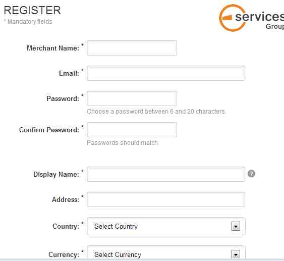284x261 pixels.
Task: Focus the Confirm Password input field
Action: [132, 130]
